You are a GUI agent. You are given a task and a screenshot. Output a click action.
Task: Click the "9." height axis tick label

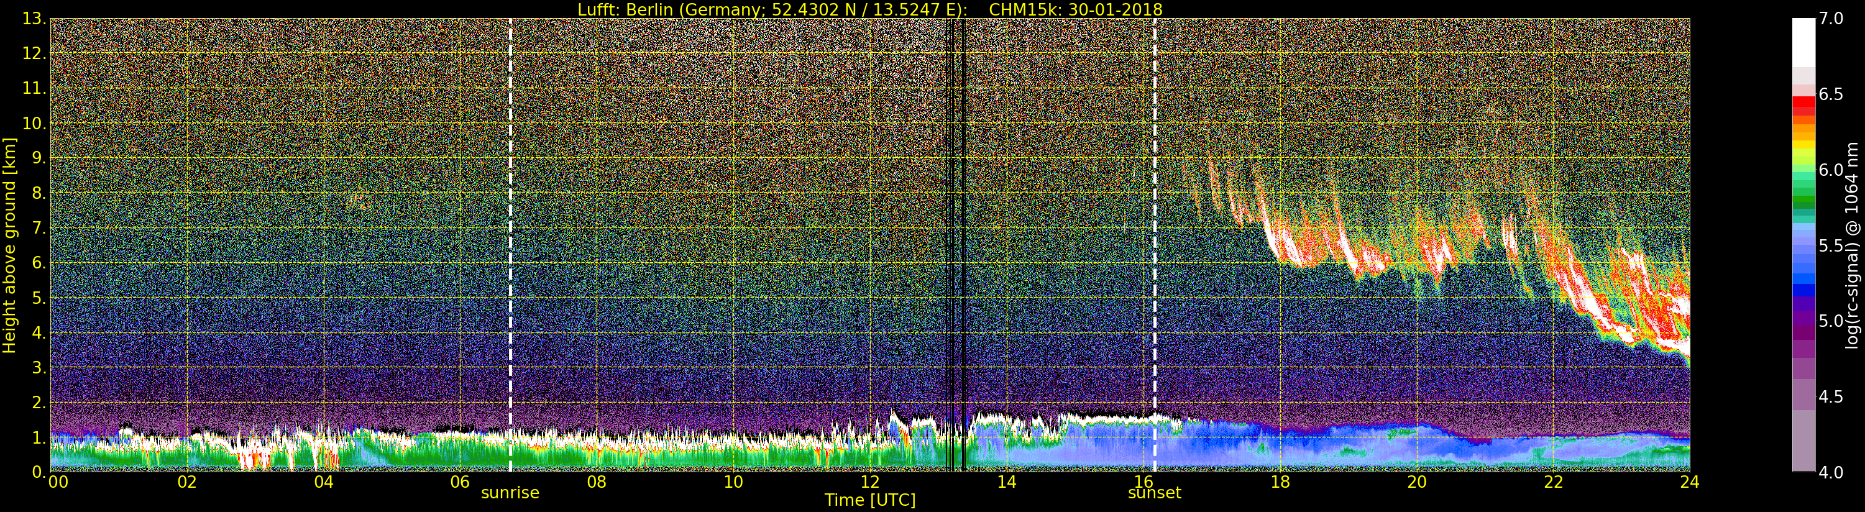[x=39, y=158]
